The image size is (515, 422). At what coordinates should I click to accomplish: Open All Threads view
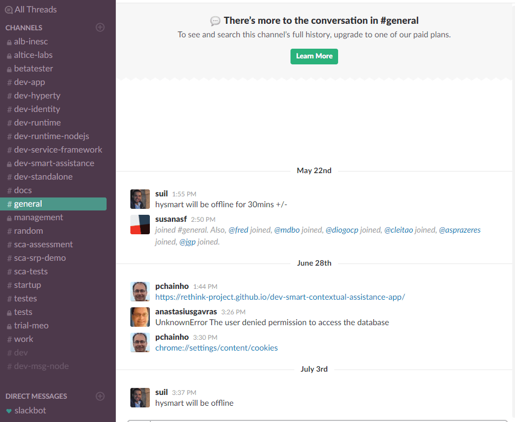[31, 10]
